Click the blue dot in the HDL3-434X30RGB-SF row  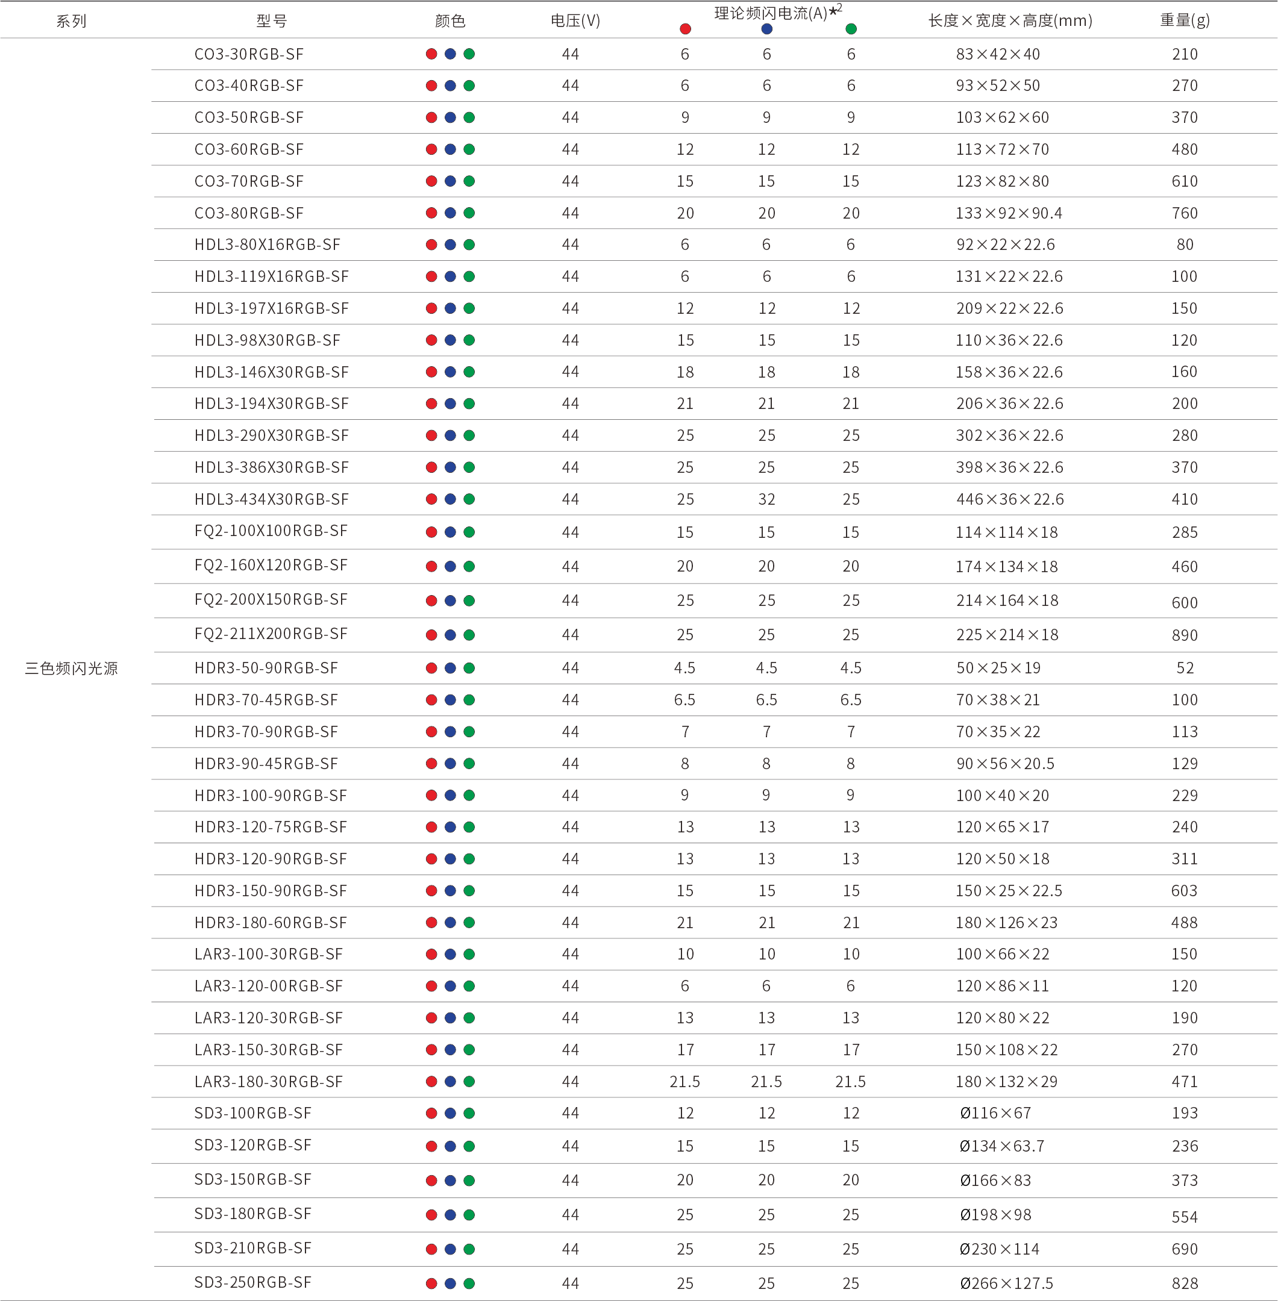point(450,499)
